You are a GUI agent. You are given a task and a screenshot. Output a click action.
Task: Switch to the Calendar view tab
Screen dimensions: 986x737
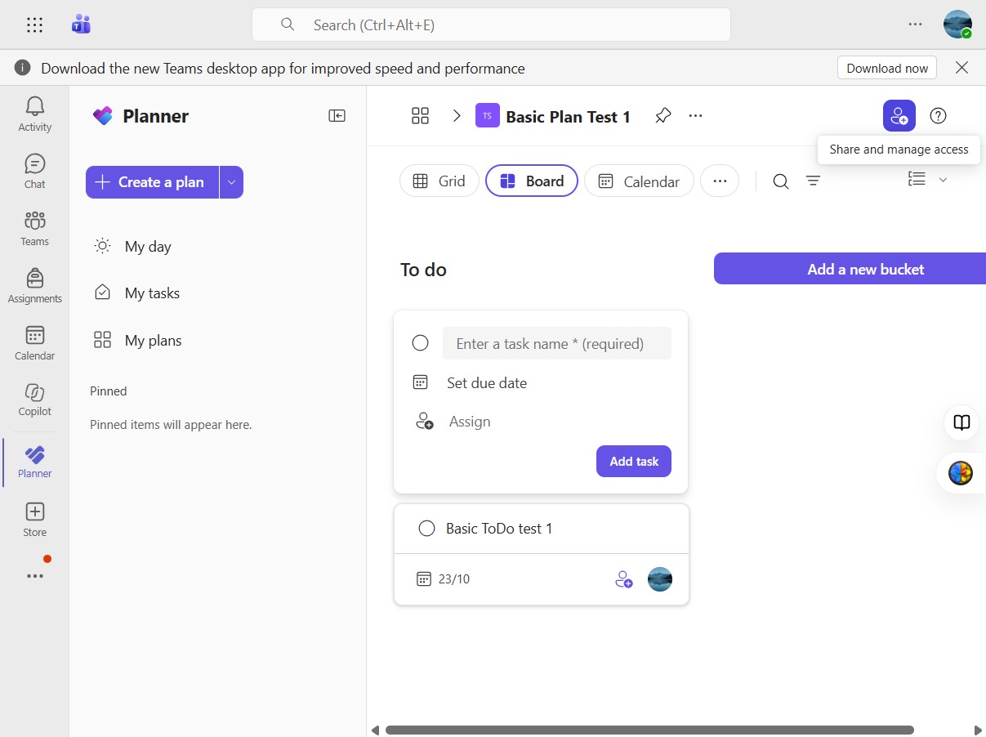[x=639, y=181]
